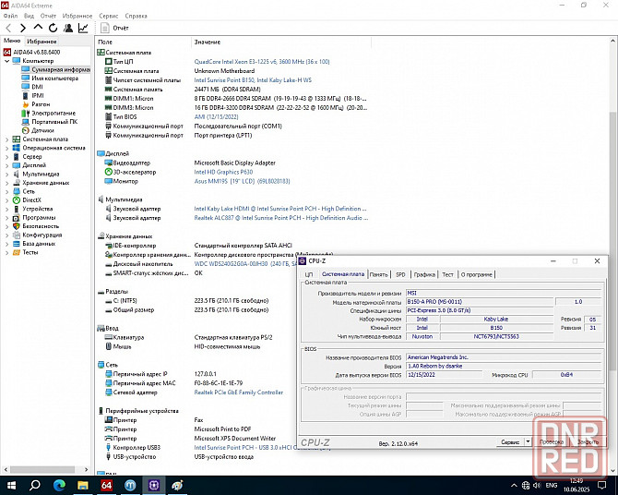Open the graph chart toolbar icon
Screen dimensions: 618x495
coord(83,28)
